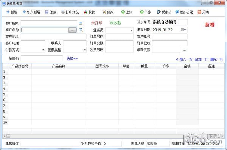Focus the 订单号码 input field
This screenshot has height=150, width=227.
119,36
